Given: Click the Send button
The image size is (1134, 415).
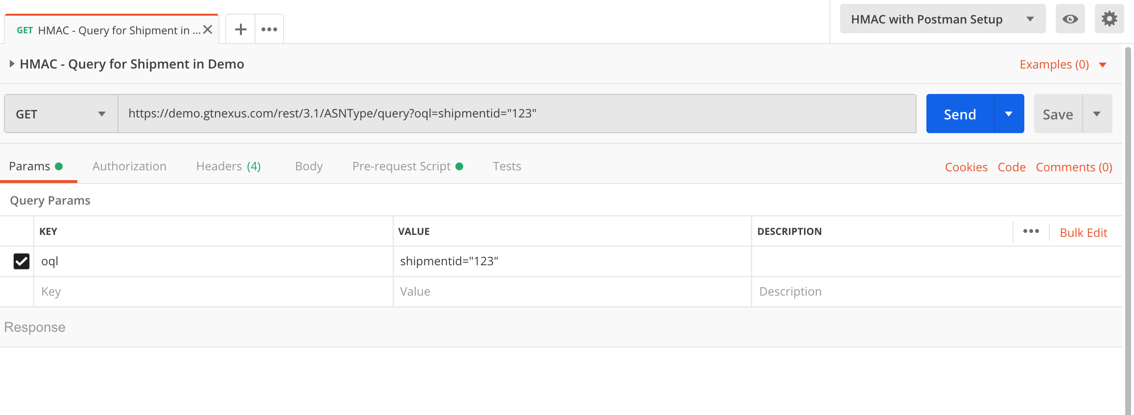Looking at the screenshot, I should click(959, 113).
